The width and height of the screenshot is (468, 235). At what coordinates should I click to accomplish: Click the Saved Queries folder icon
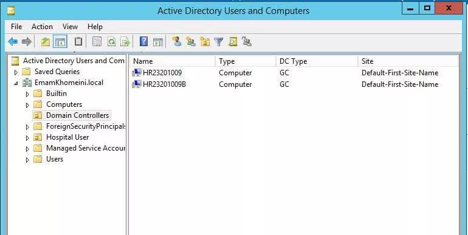coord(26,72)
